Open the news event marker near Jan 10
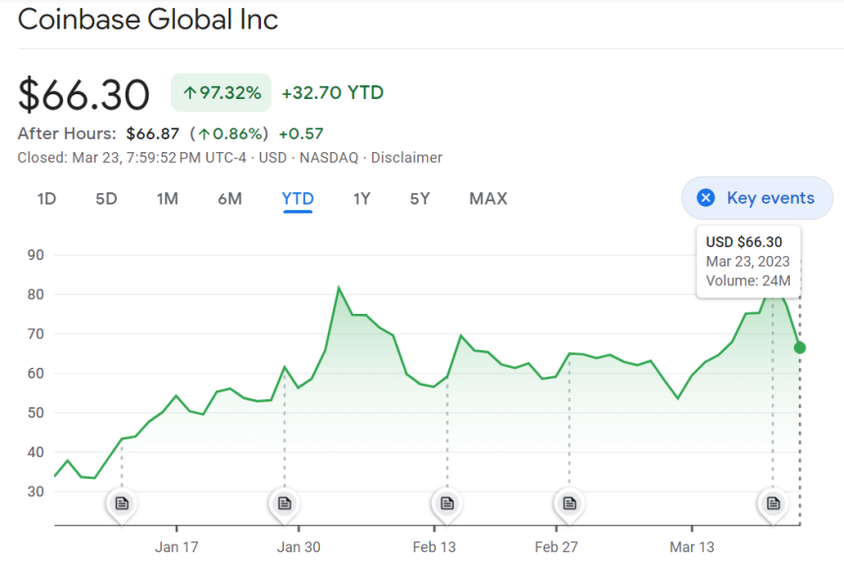Image resolution: width=844 pixels, height=565 pixels. coord(122,503)
